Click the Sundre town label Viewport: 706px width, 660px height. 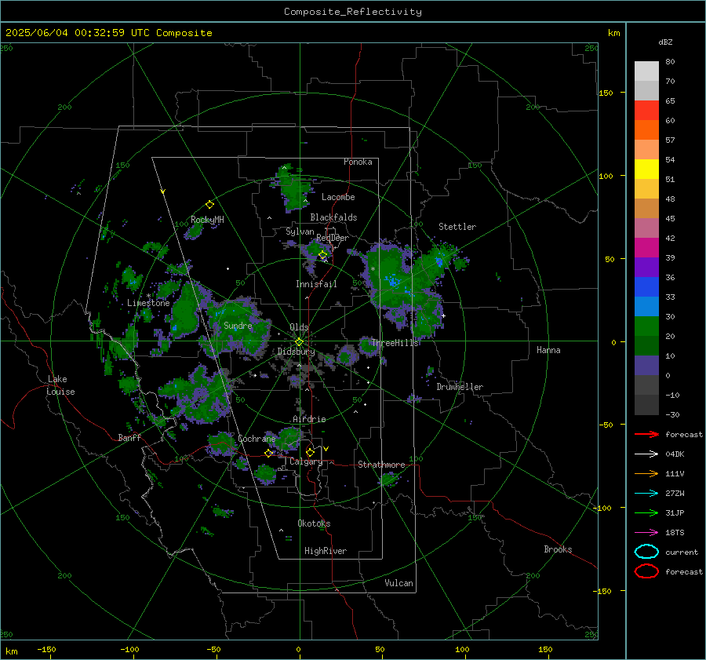[238, 326]
